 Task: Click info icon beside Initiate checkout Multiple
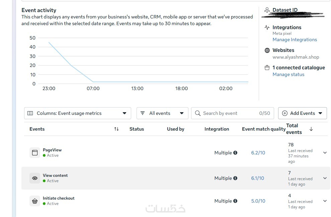tap(235, 201)
